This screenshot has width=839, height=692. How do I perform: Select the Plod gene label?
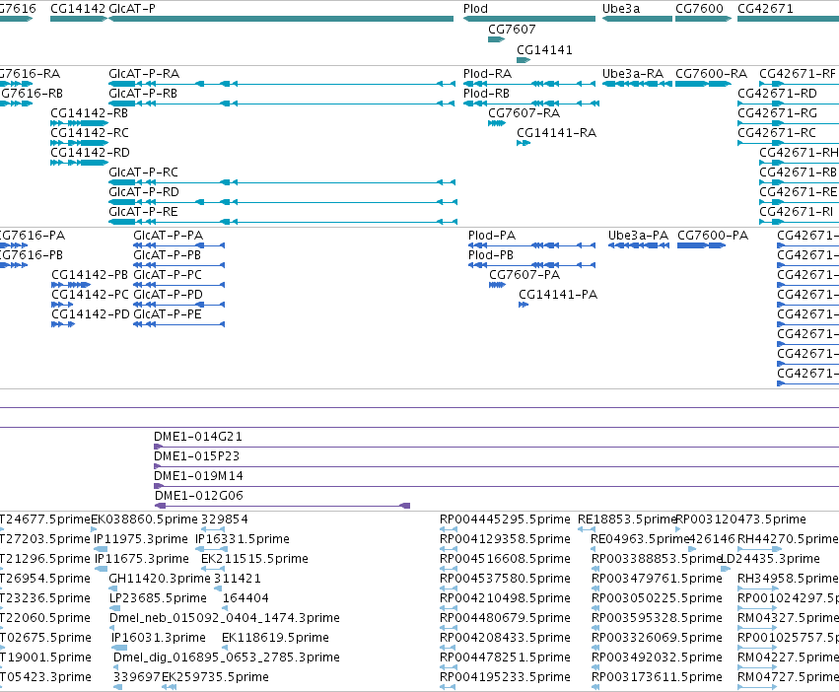[x=475, y=9]
